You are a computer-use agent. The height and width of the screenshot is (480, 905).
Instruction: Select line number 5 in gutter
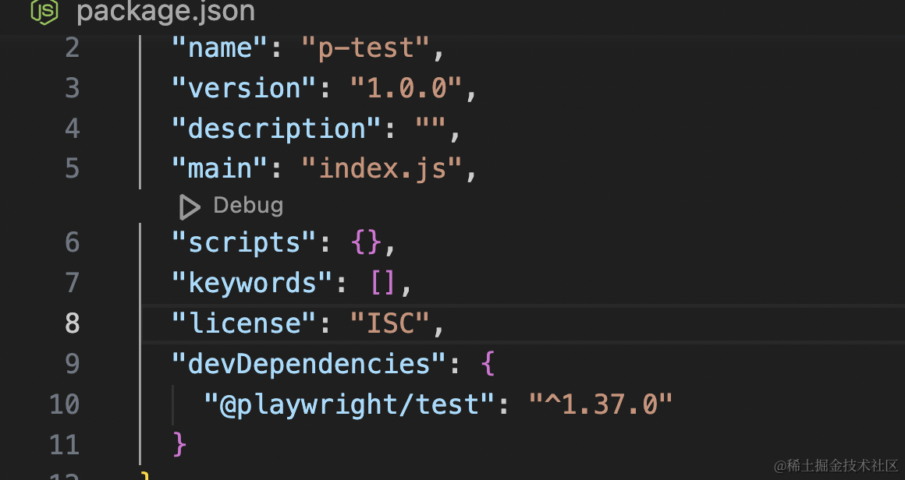72,169
